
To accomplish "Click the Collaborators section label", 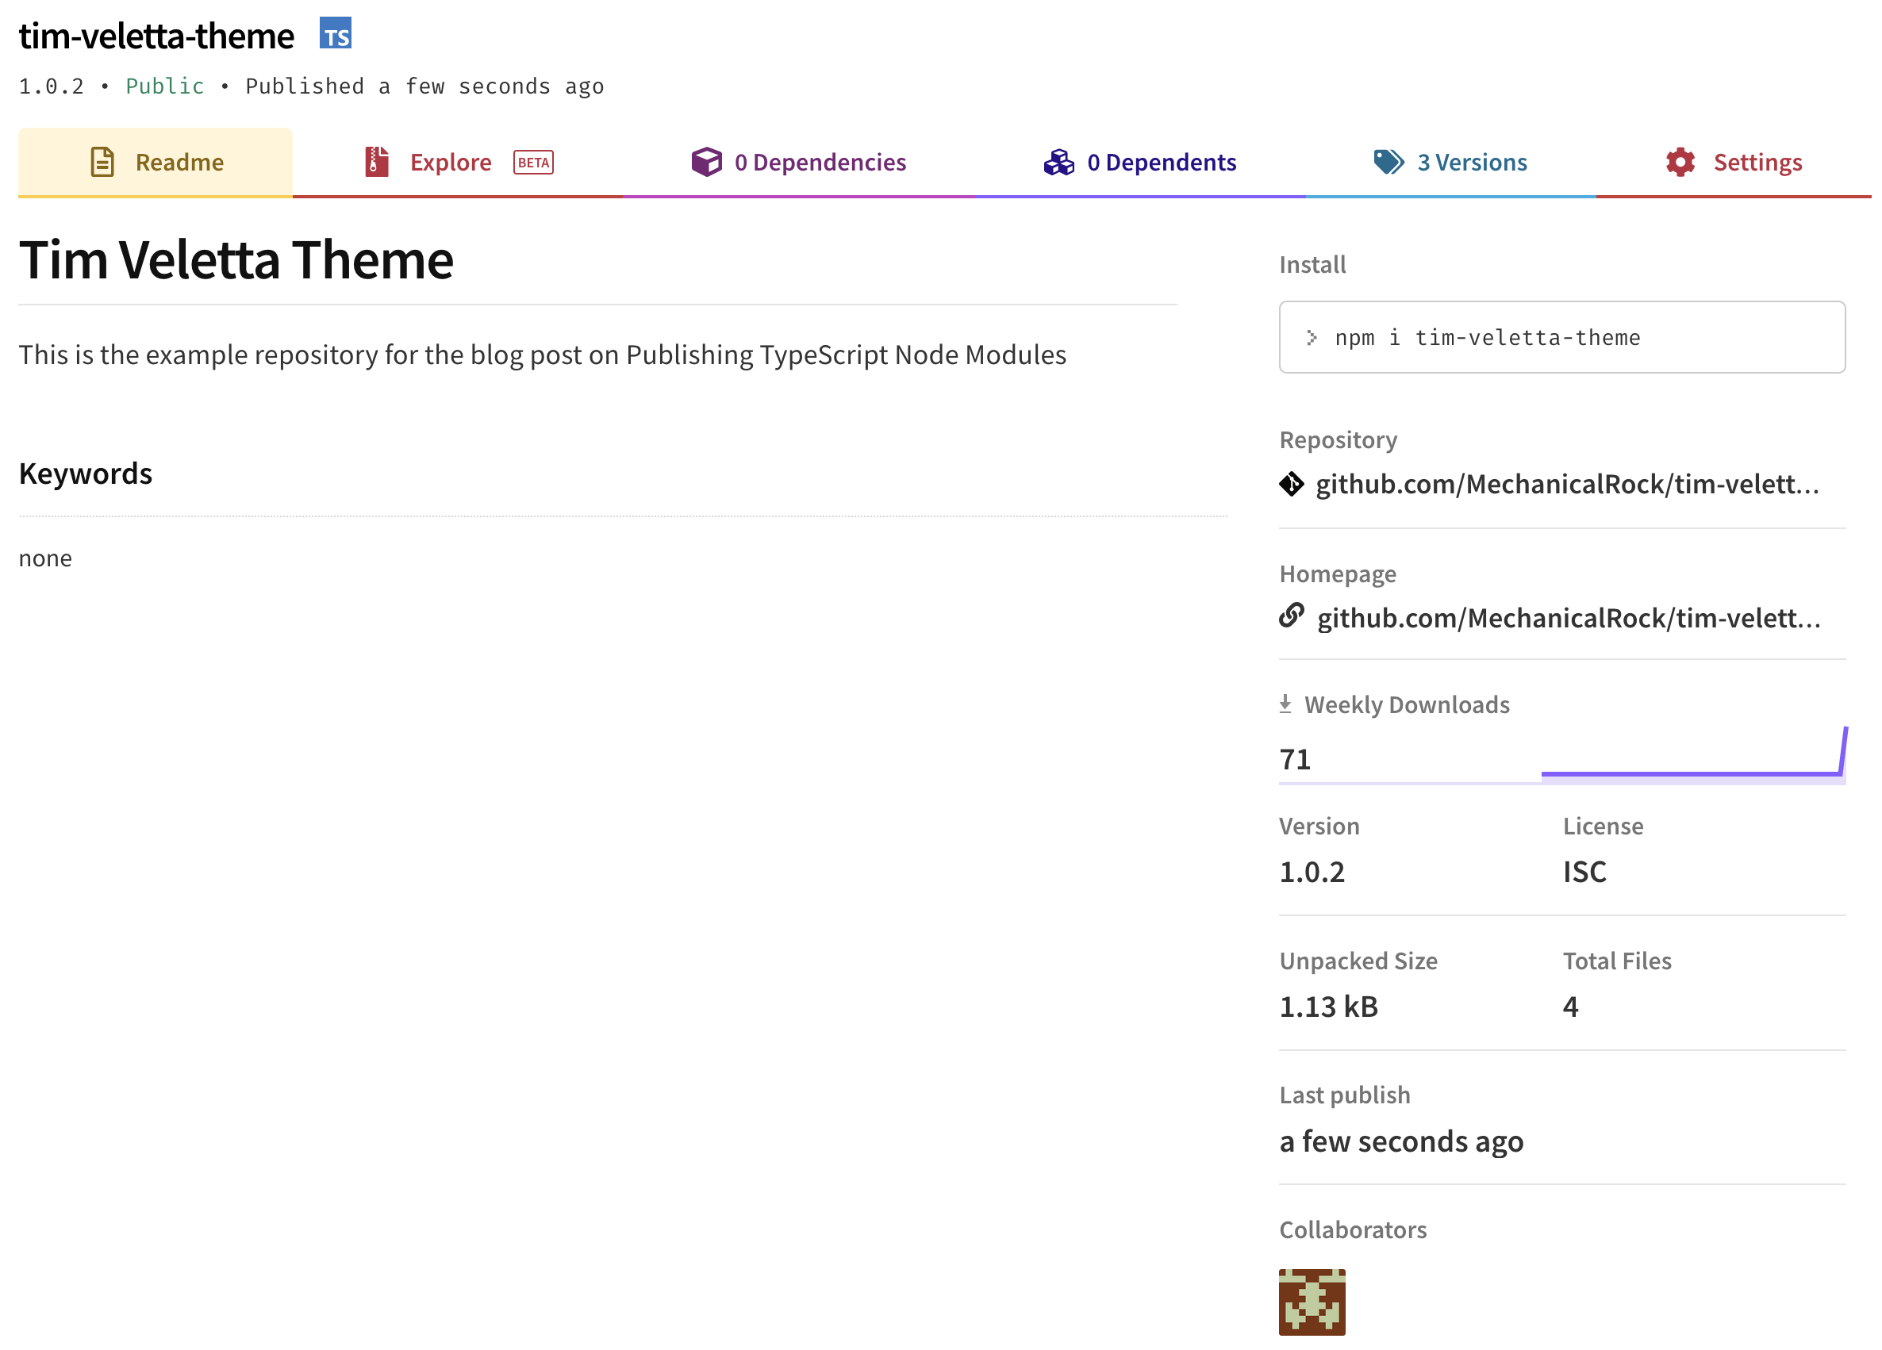I will pyautogui.click(x=1353, y=1229).
